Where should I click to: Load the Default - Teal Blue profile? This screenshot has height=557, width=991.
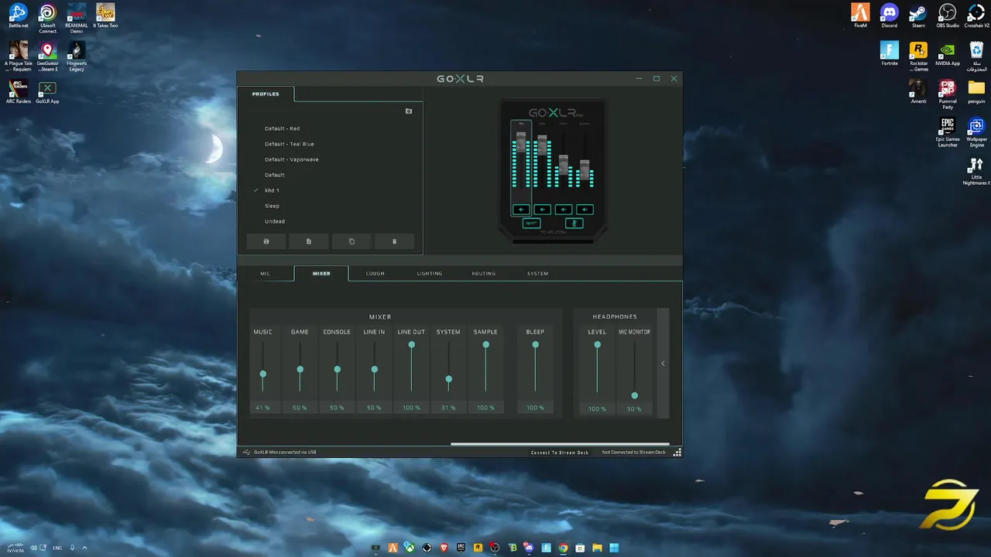tap(290, 144)
